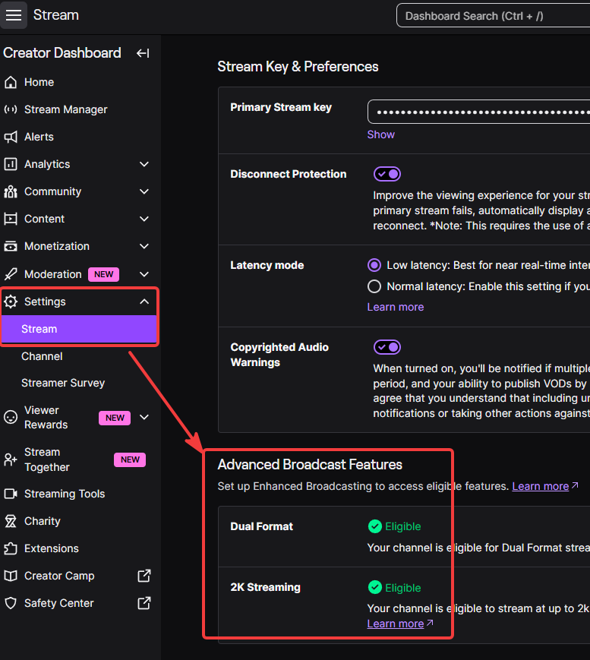Open Learn more under 2K Streaming
This screenshot has height=660, width=590.
396,624
